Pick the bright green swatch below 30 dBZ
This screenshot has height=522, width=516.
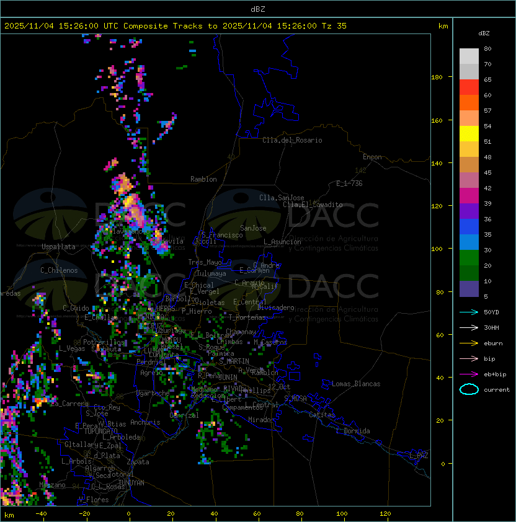(469, 258)
